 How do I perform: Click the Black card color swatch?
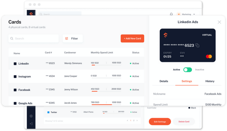point(189,108)
